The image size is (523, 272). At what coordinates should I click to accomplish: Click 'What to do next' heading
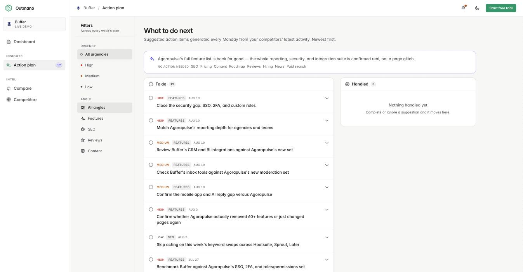[168, 31]
